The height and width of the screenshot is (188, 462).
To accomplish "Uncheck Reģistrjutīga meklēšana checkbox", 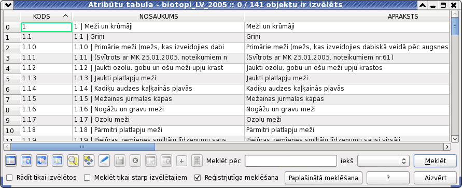I will point(198,178).
